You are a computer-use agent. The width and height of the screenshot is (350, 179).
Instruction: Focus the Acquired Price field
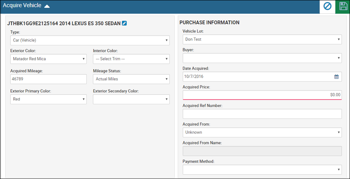coord(262,95)
